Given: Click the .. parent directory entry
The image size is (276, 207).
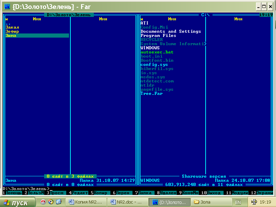Looking at the screenshot, I should coord(8,23).
